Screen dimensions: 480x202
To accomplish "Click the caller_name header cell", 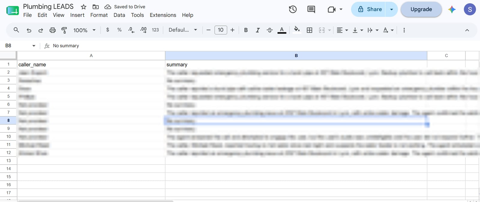I will (x=91, y=64).
